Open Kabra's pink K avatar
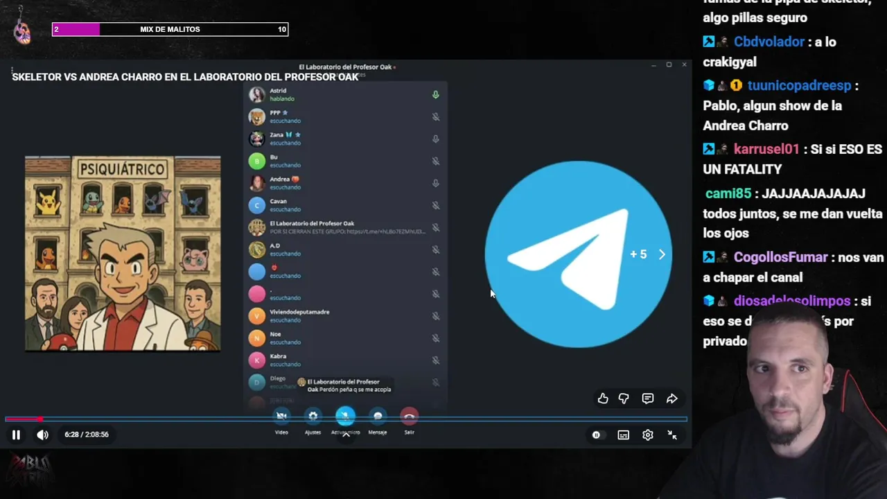Image resolution: width=887 pixels, height=499 pixels. pyautogui.click(x=257, y=360)
